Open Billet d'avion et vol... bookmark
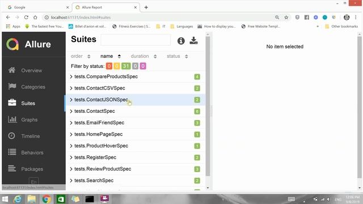363x204 pixels. (x=87, y=27)
